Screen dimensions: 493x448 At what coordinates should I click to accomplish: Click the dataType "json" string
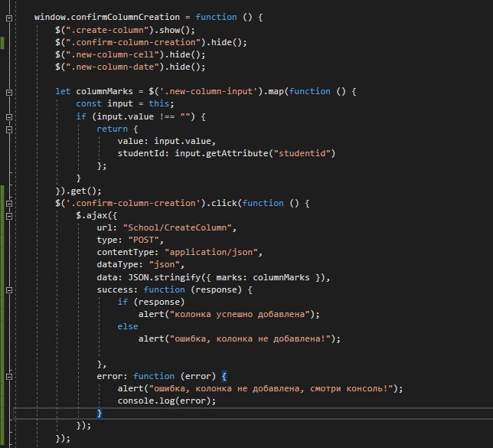[164, 264]
